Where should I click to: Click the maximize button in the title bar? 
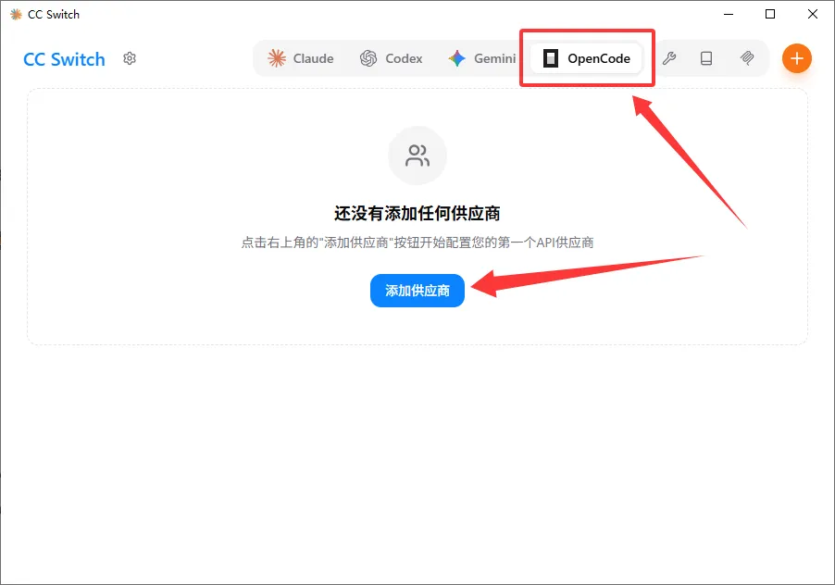770,14
